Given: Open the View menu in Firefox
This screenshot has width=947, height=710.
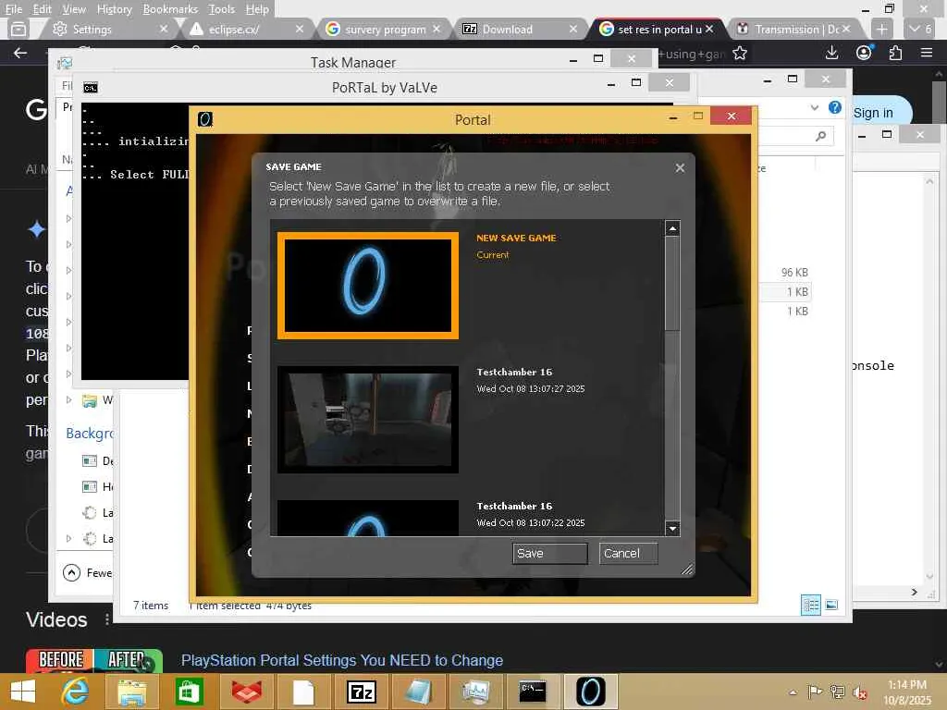Looking at the screenshot, I should click(74, 9).
